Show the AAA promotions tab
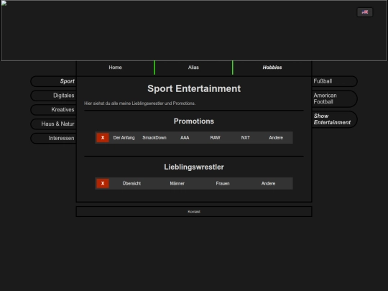The image size is (388, 291). pyautogui.click(x=185, y=137)
